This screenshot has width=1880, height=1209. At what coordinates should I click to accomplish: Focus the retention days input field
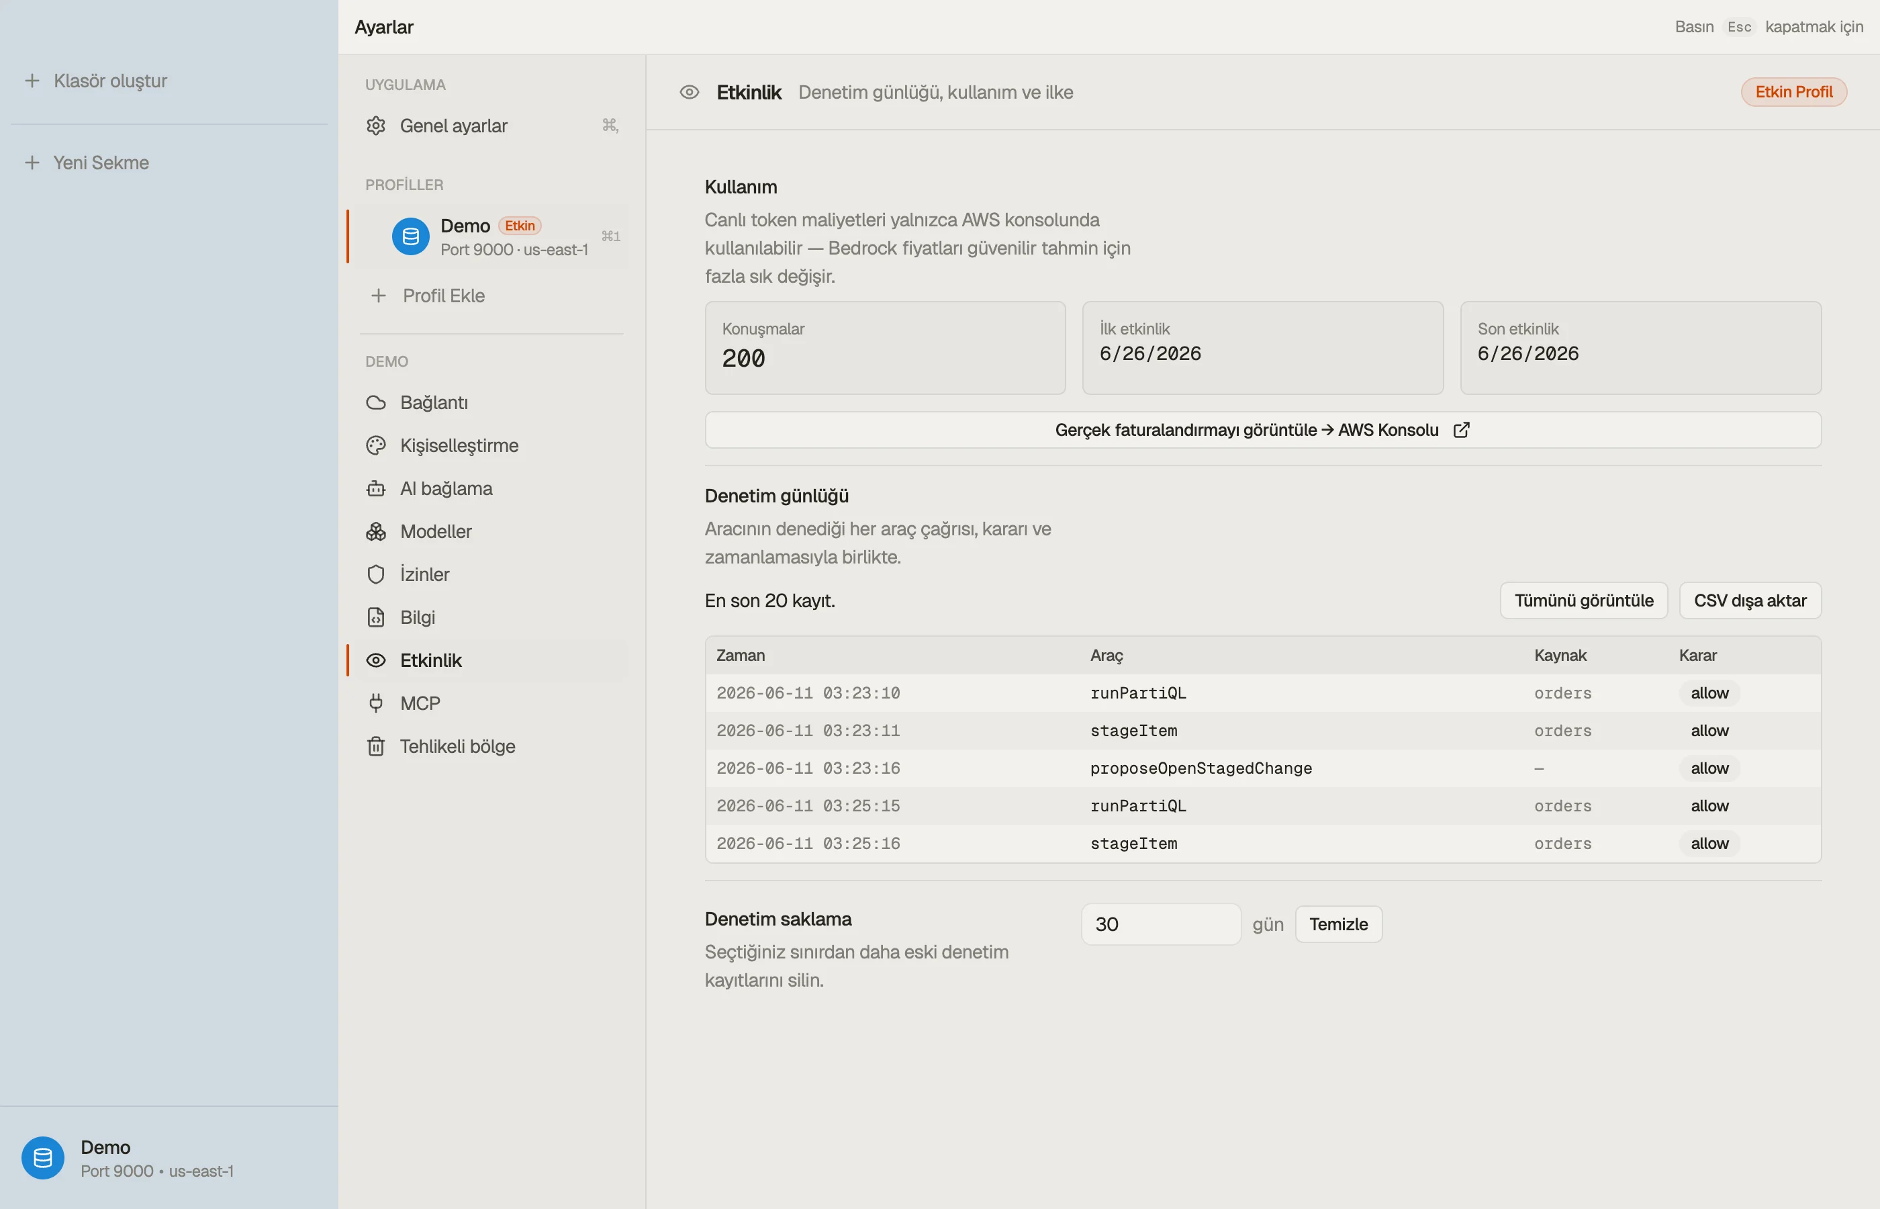pos(1160,924)
